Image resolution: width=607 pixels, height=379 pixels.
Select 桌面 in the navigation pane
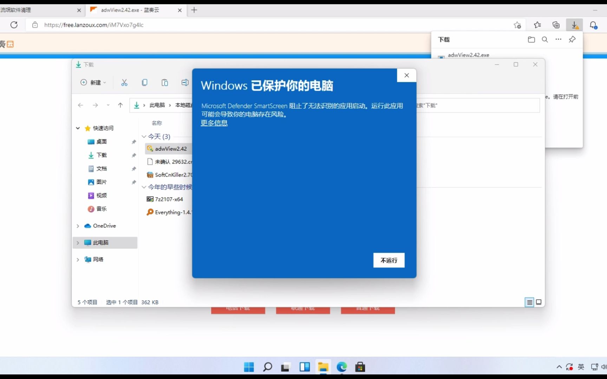coord(102,141)
